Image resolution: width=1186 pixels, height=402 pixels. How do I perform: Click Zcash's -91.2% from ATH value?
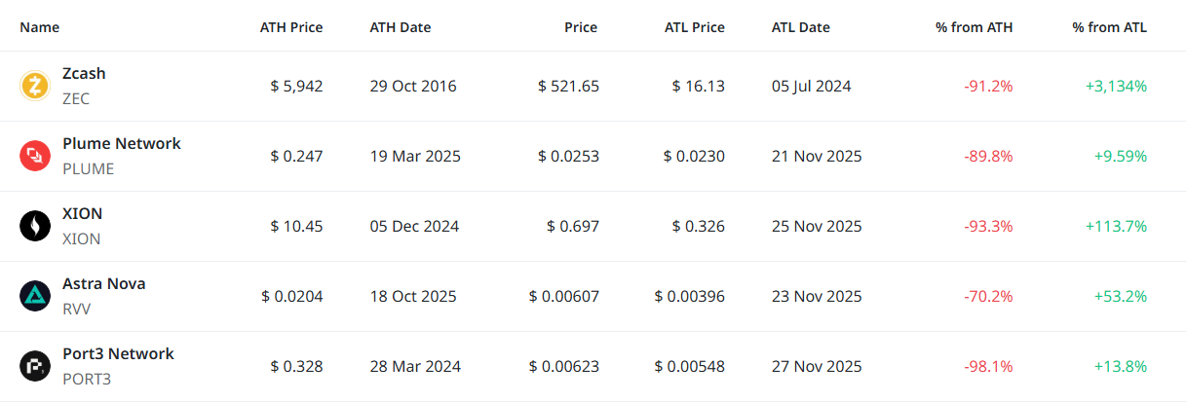click(988, 86)
